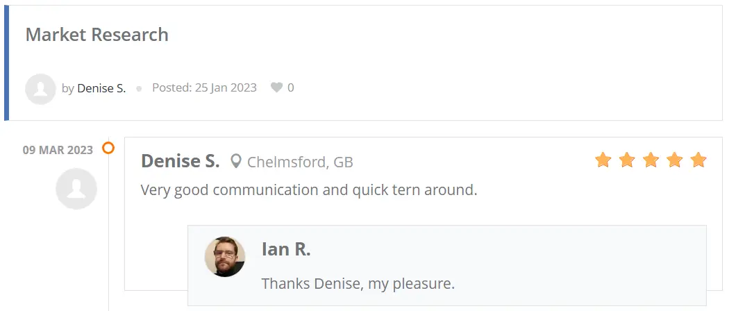Click the author avatar beside 'by Denise S.'

tap(40, 89)
